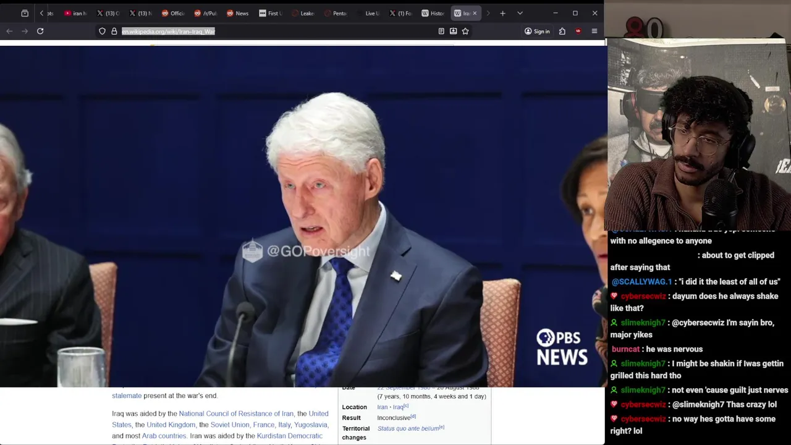Image resolution: width=791 pixels, height=445 pixels.
Task: Click Sign in account button
Action: point(537,31)
